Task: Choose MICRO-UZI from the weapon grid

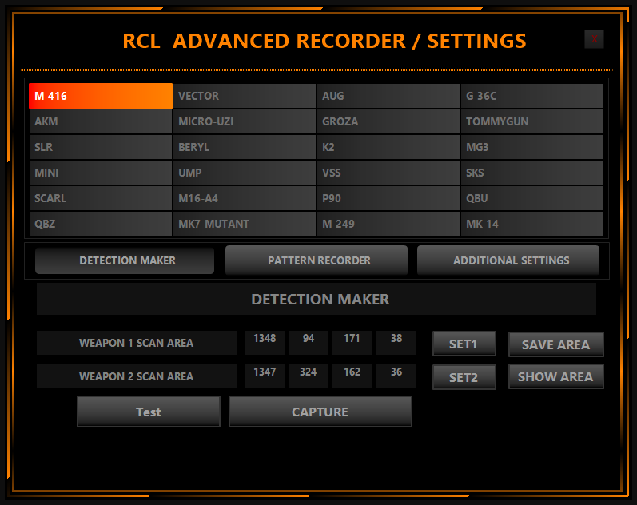Action: pos(245,121)
